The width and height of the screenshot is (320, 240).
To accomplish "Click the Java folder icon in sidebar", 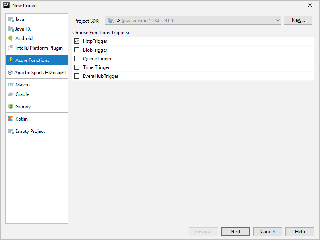I will click(x=11, y=19).
